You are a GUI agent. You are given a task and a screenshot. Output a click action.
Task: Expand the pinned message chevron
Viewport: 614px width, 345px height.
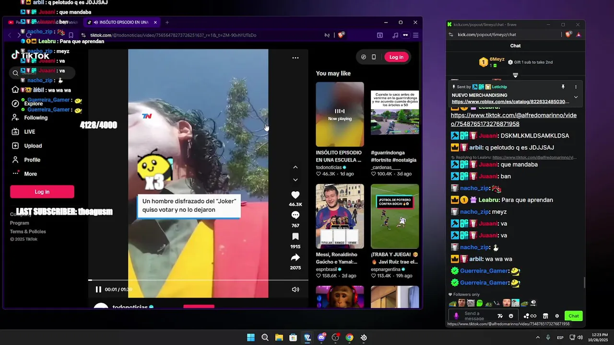[576, 97]
